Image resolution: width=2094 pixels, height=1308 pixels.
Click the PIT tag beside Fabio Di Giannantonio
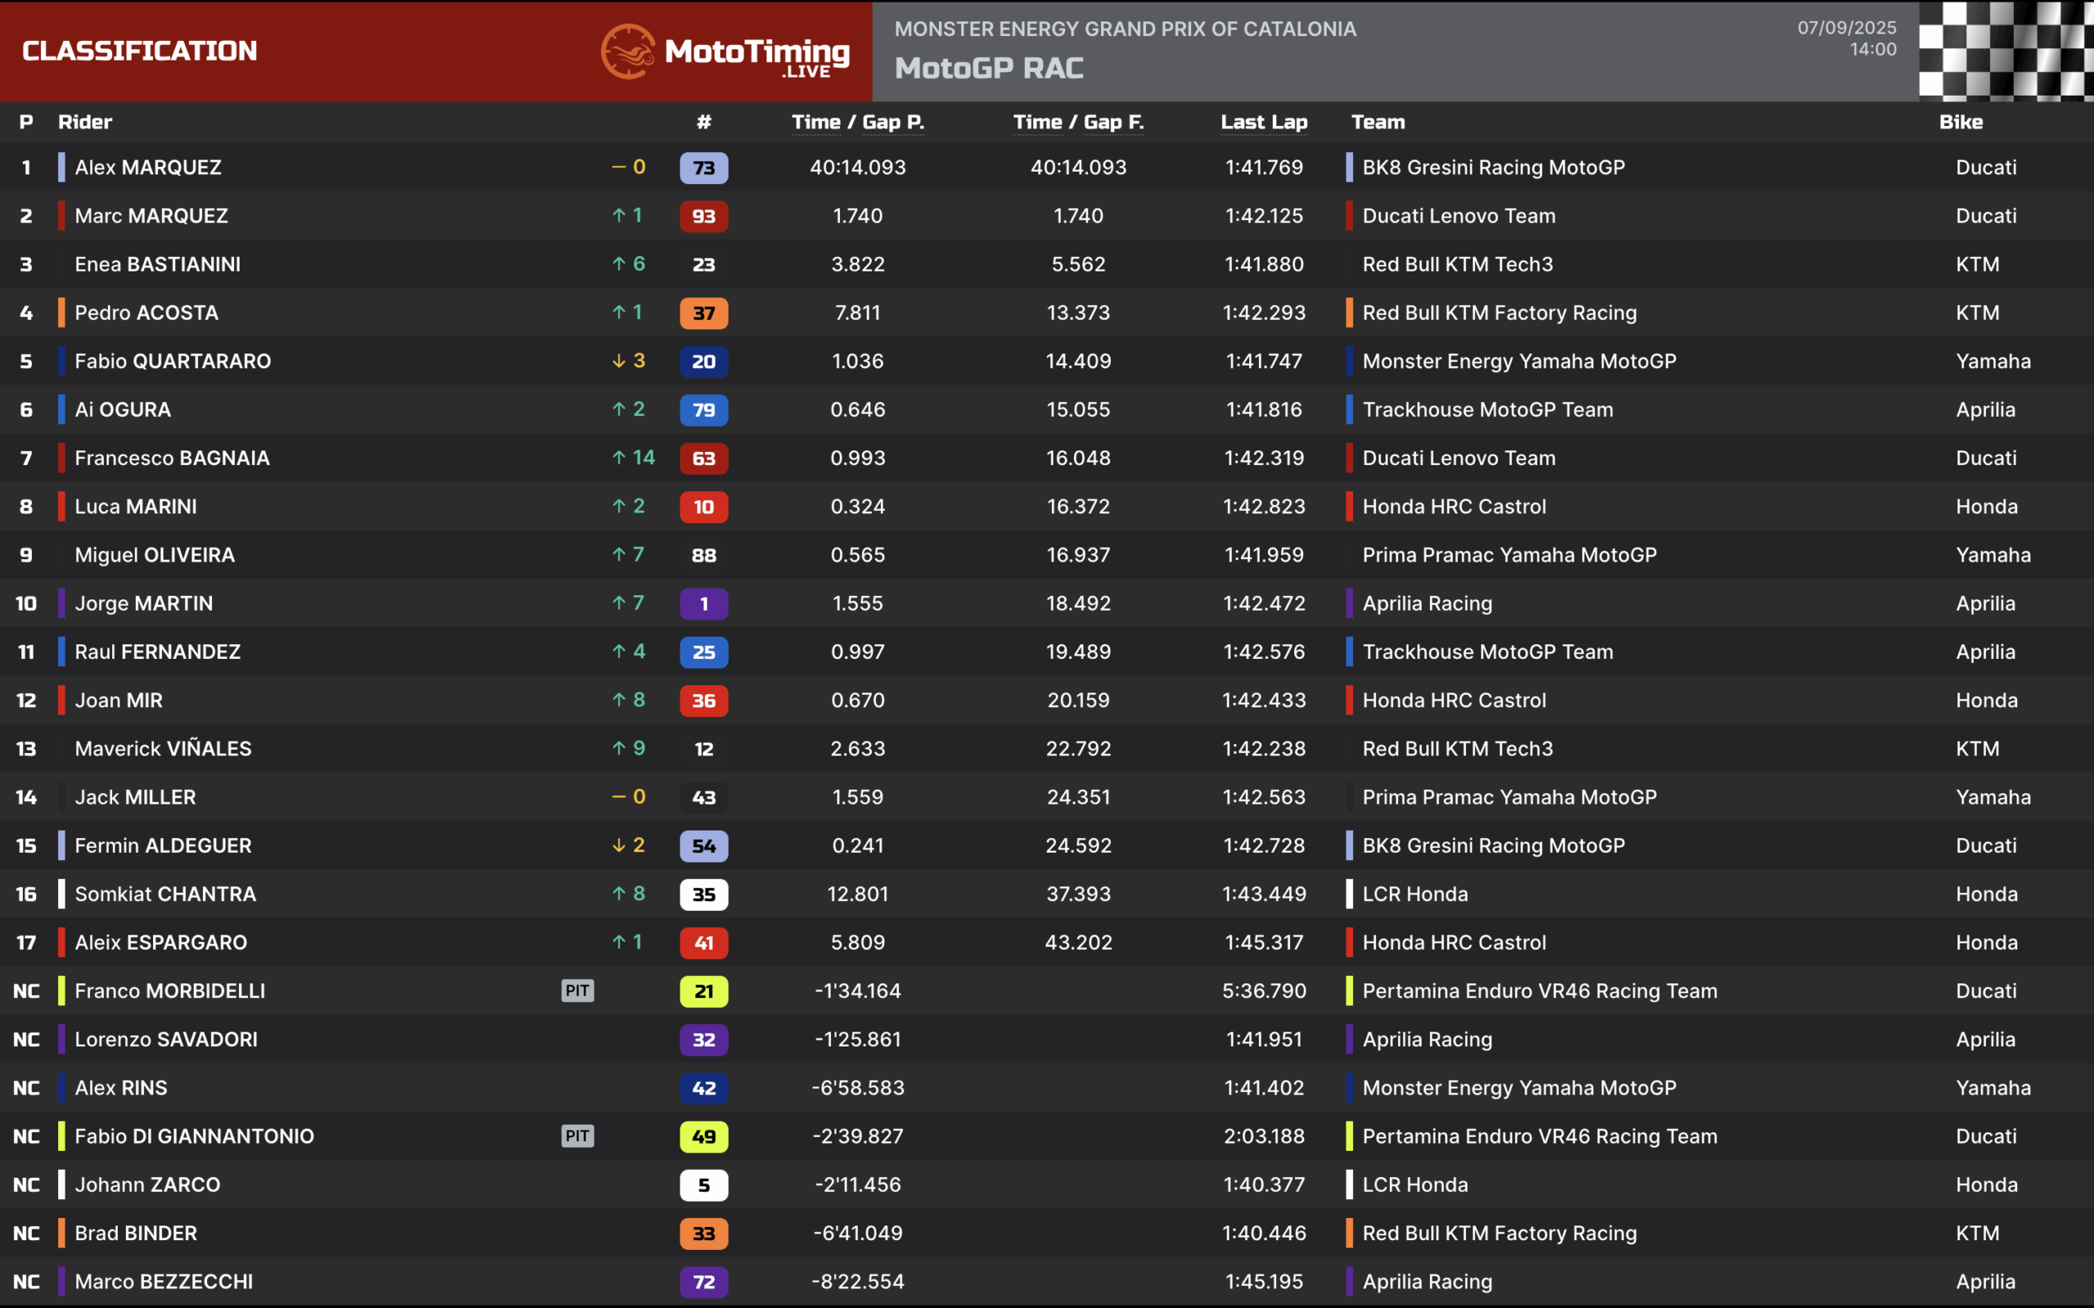click(577, 1136)
